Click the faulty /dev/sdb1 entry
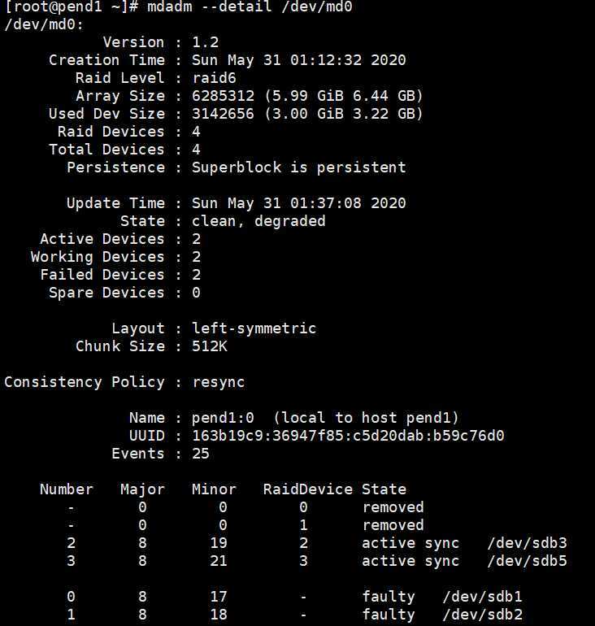The image size is (595, 626). point(442,597)
